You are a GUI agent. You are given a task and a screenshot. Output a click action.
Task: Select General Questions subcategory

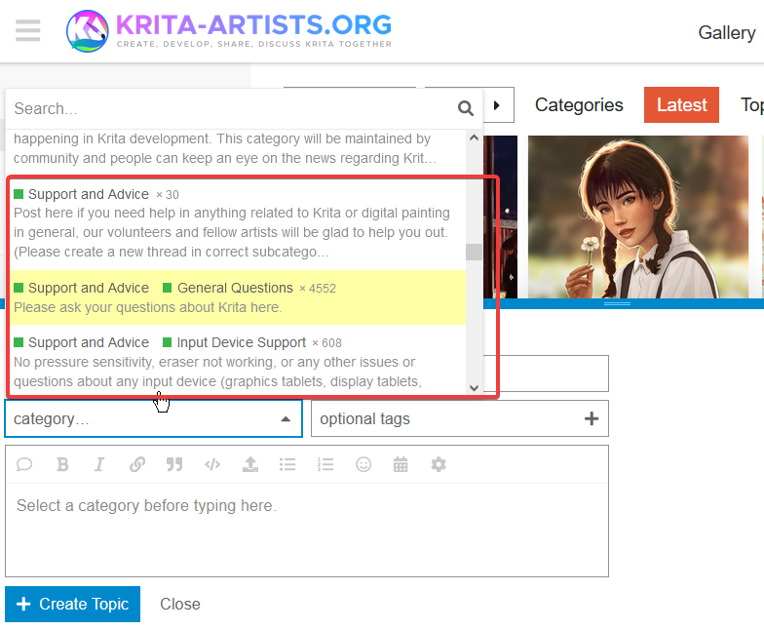(x=238, y=297)
